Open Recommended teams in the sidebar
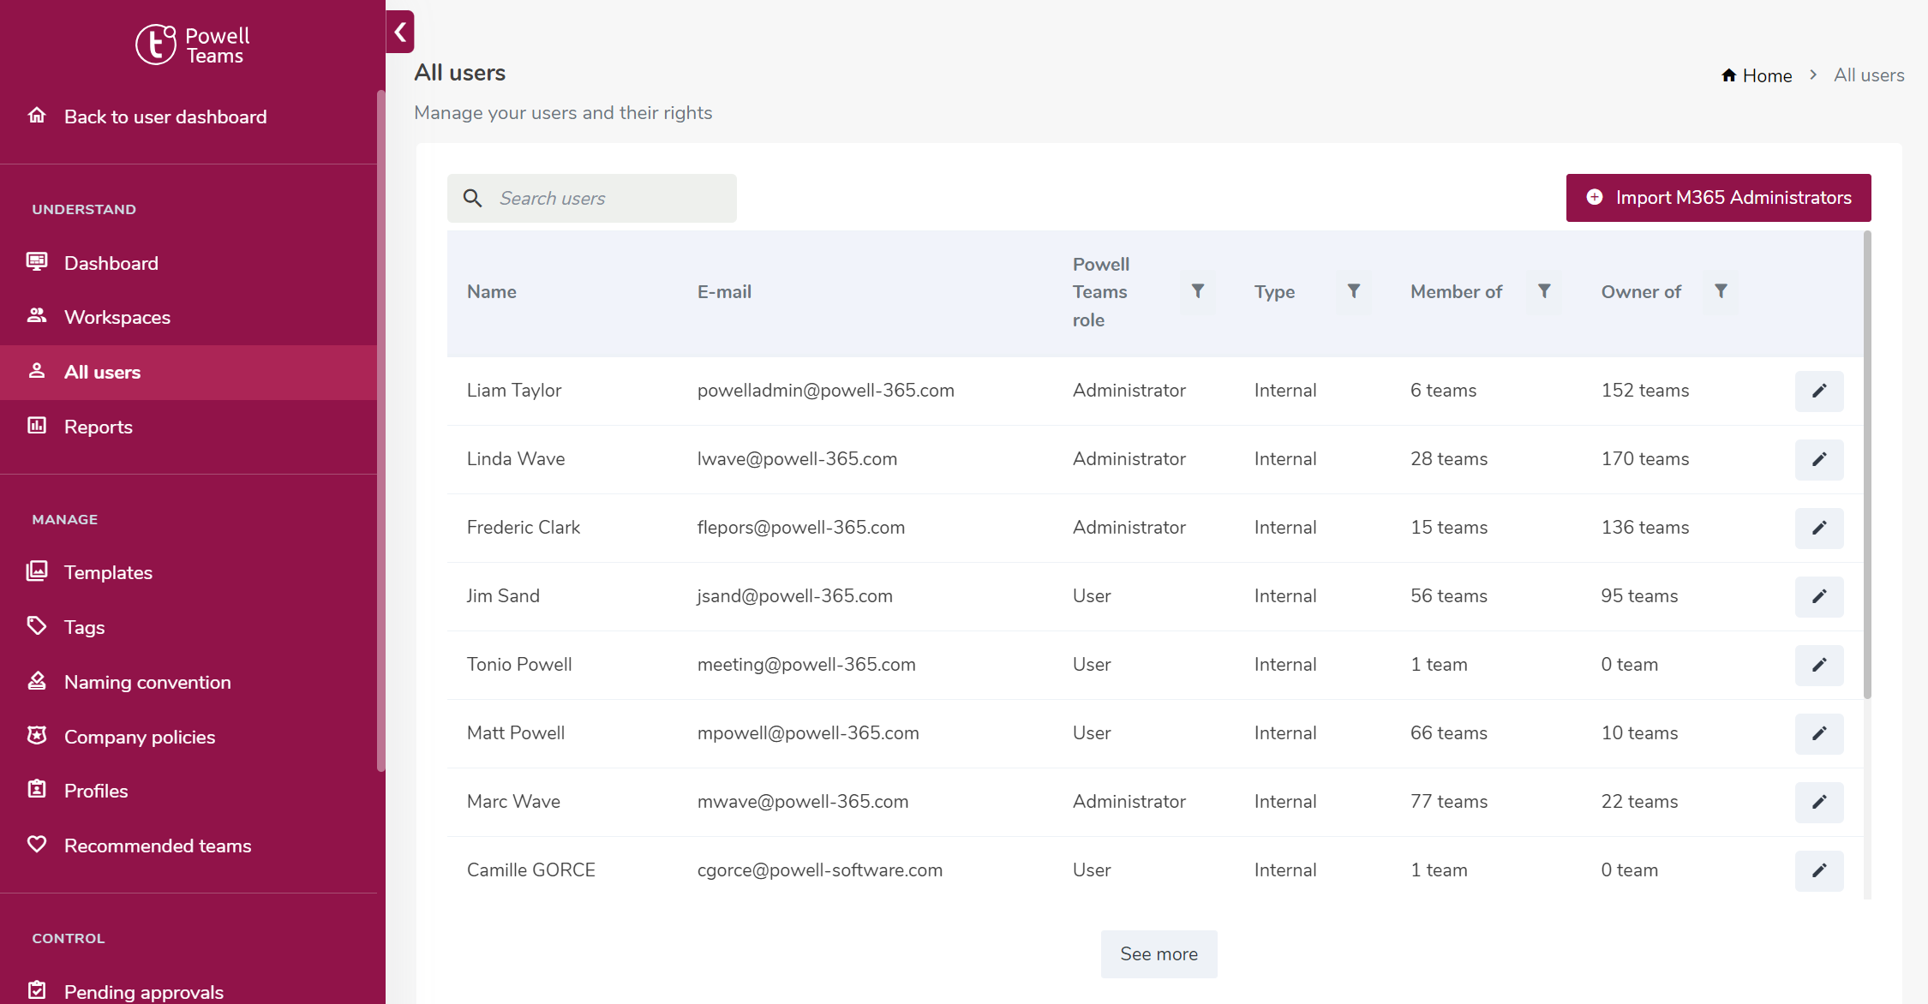1928x1004 pixels. [x=189, y=846]
